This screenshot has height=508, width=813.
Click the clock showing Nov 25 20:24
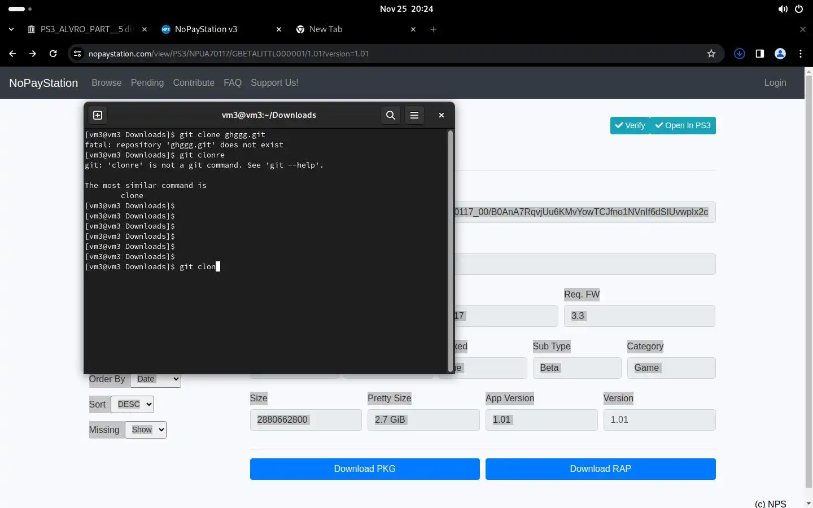click(x=406, y=9)
